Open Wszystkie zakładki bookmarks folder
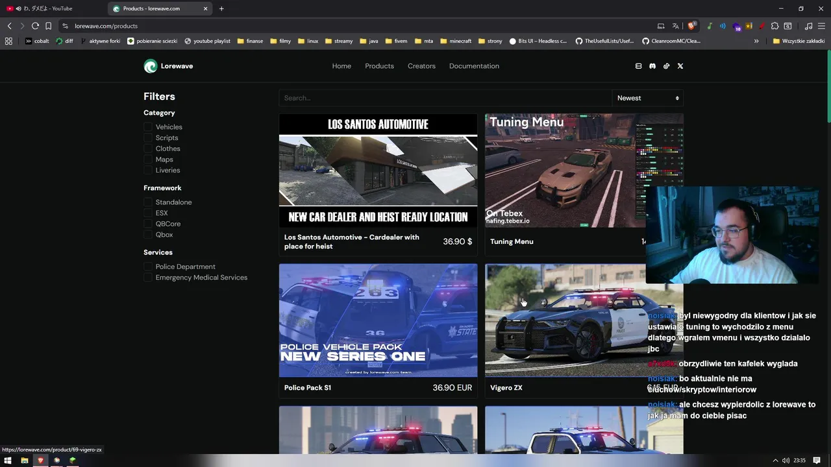The height and width of the screenshot is (467, 831). (799, 41)
